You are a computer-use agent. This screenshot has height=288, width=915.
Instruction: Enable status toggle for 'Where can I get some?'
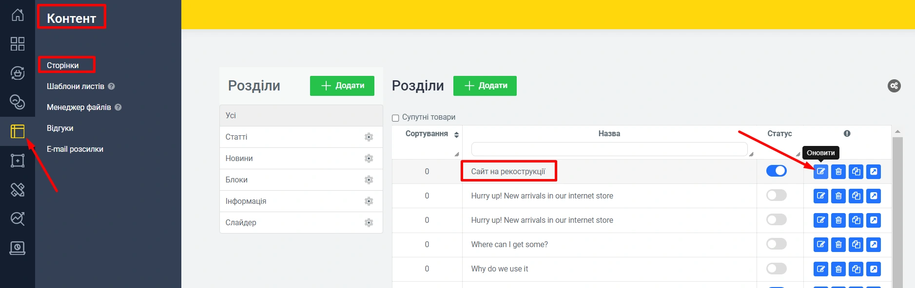[x=776, y=244]
